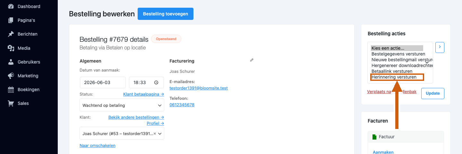Image resolution: width=462 pixels, height=154 pixels.
Task: Click the Bestelling toevoegen button
Action: [x=166, y=14]
